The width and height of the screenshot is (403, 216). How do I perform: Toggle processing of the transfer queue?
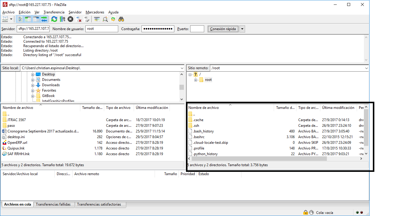tap(62, 19)
